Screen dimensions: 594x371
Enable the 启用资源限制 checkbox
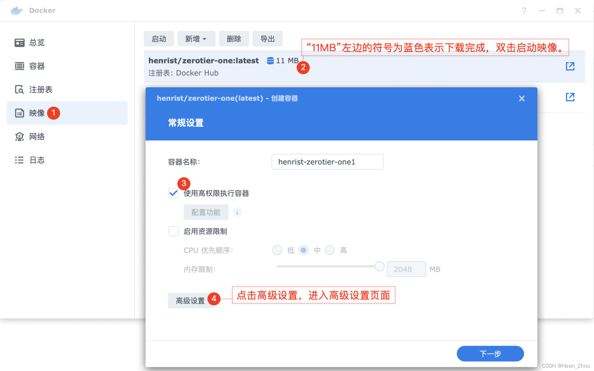click(x=173, y=231)
